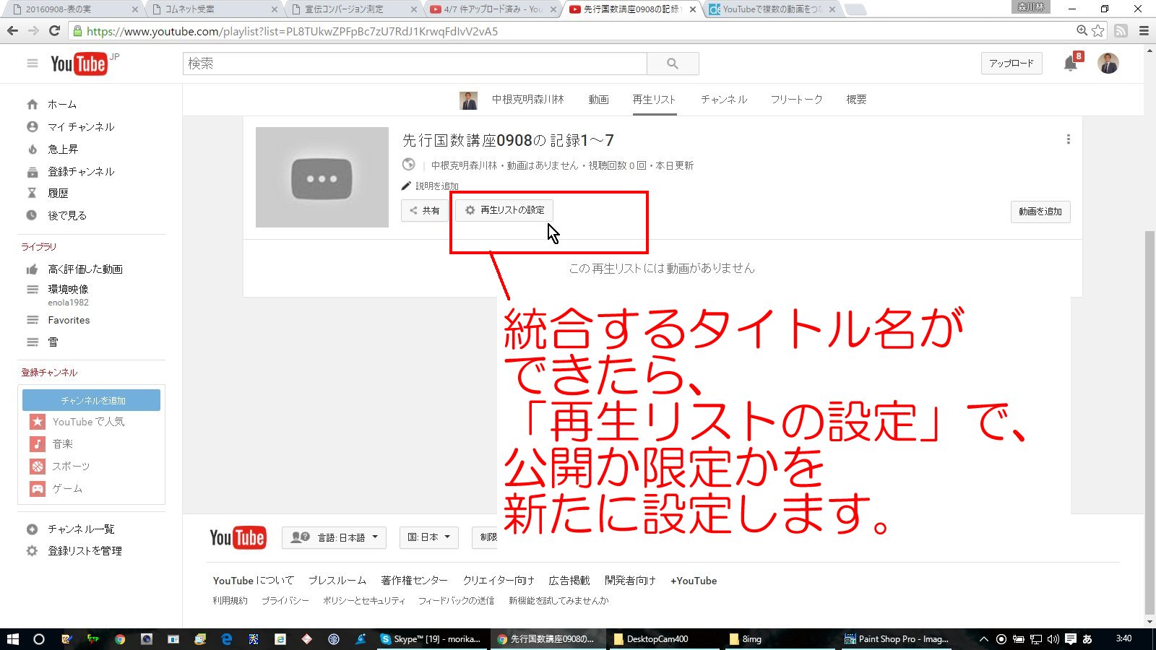
Task: Switch to 4/7 件アップロード済み browser tab
Action: 493,9
